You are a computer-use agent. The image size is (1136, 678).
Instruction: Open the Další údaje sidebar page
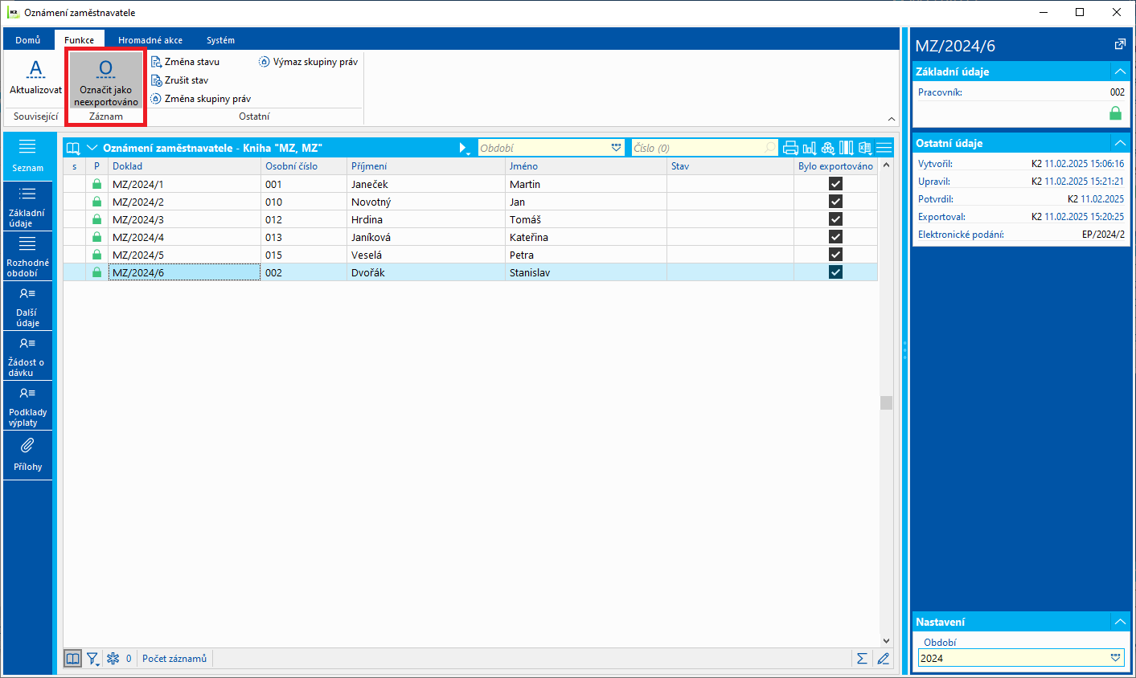click(27, 306)
